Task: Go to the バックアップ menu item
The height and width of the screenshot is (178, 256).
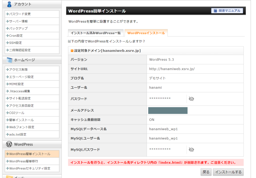Action: 32,28
